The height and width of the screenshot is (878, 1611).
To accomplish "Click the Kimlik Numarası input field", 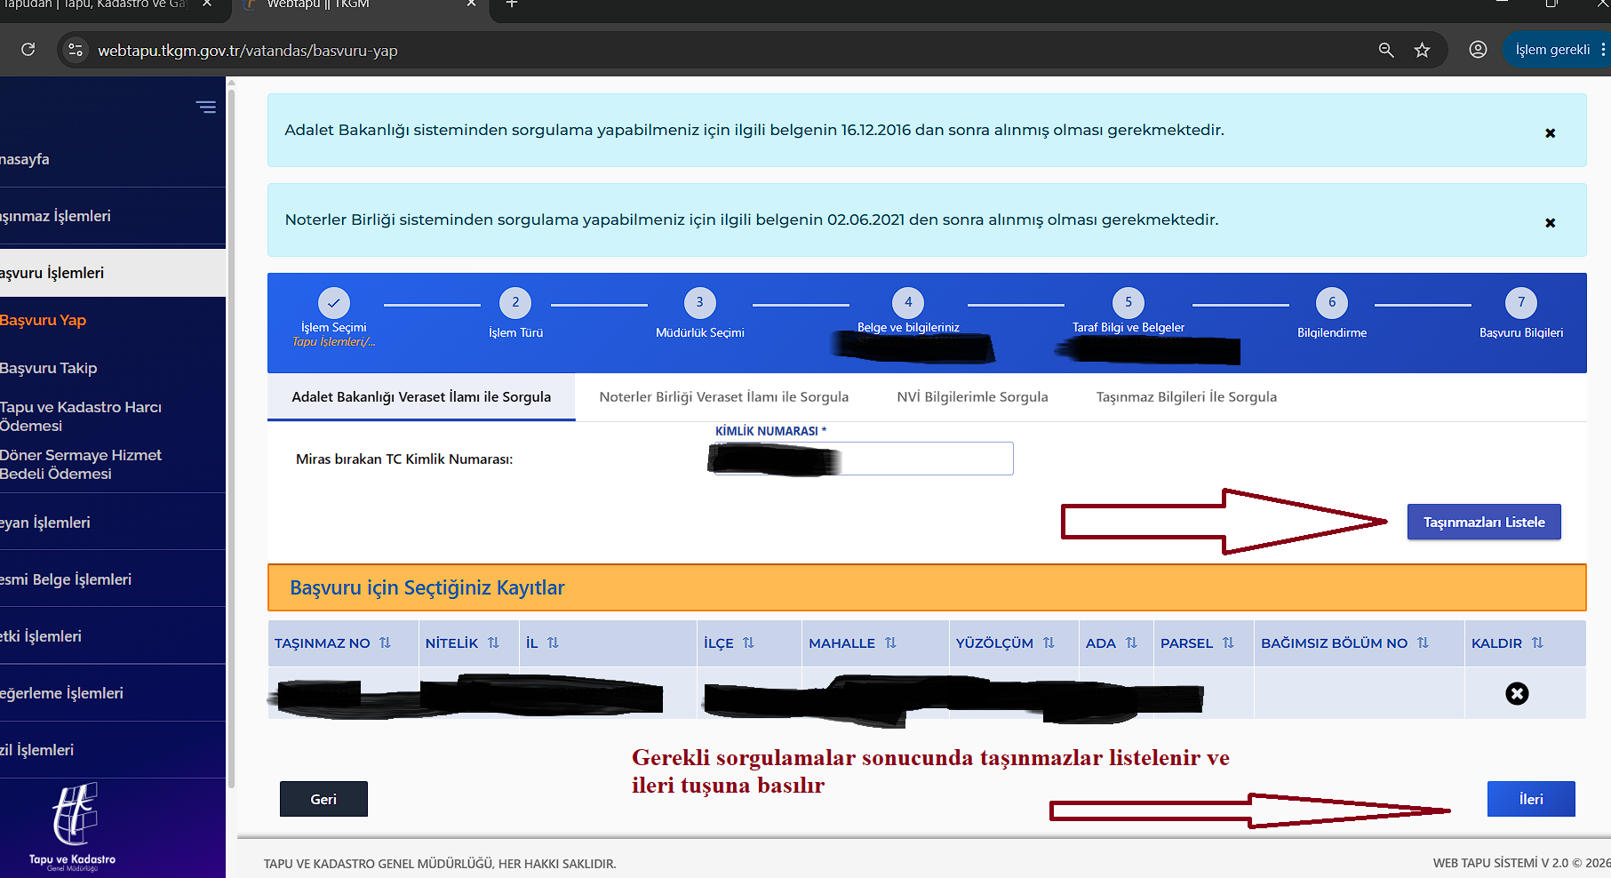I will point(863,459).
